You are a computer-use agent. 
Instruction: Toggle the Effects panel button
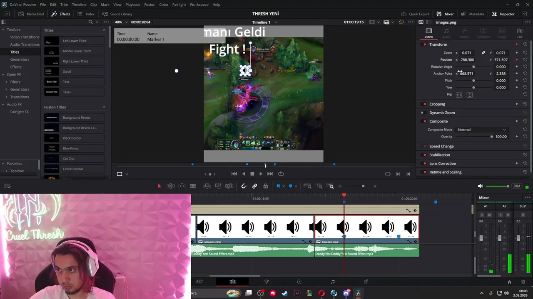coord(61,14)
